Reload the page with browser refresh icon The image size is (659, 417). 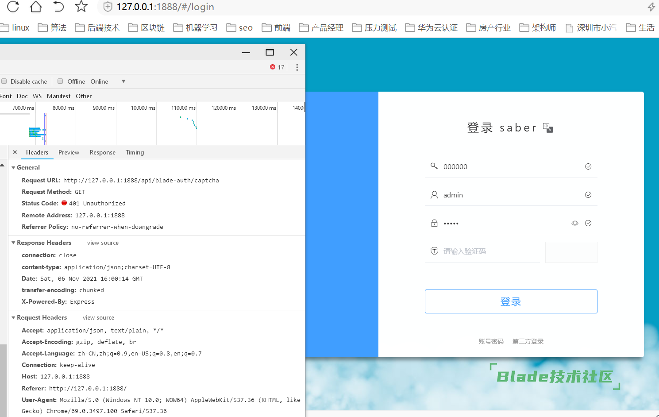pyautogui.click(x=13, y=7)
